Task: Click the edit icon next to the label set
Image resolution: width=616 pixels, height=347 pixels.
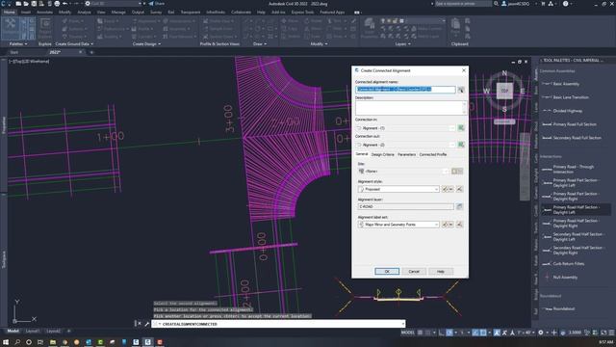Action: click(x=445, y=225)
